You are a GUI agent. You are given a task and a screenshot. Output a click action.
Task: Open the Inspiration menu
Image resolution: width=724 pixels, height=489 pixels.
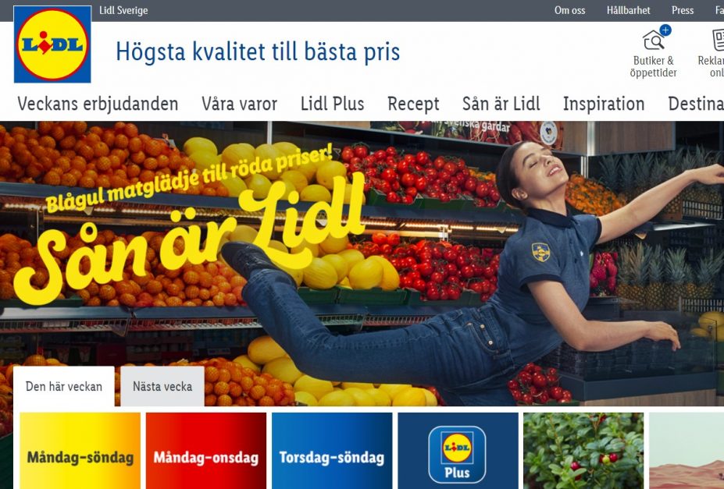point(604,104)
